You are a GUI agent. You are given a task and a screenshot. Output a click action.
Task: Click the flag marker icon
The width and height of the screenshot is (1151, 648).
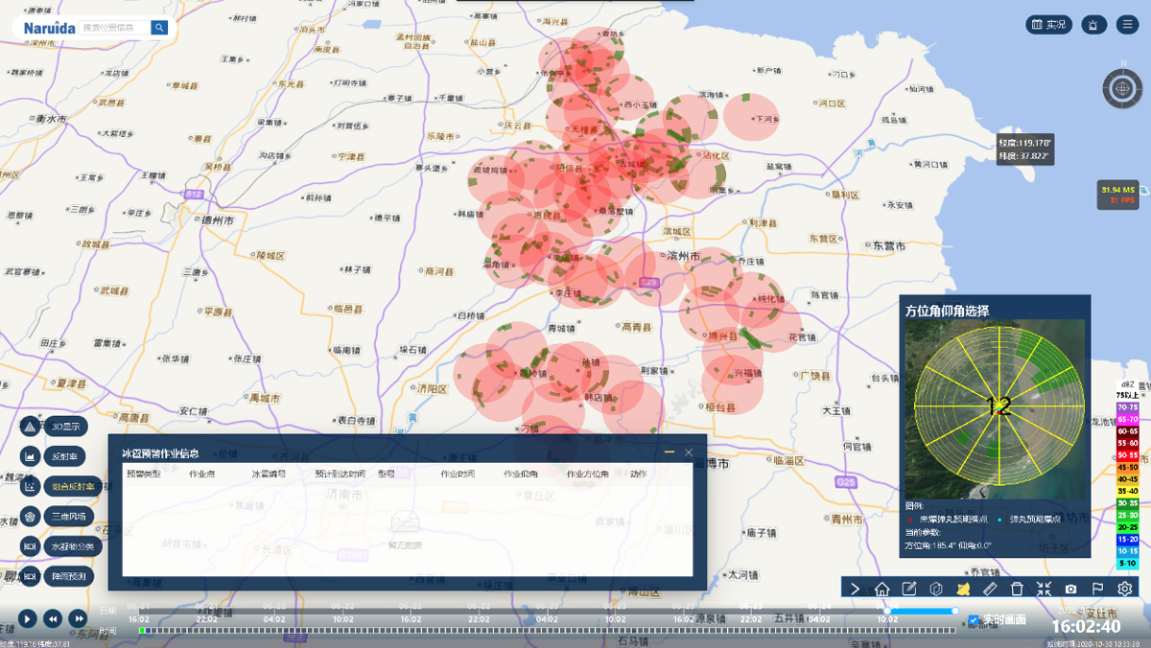[x=1098, y=589]
